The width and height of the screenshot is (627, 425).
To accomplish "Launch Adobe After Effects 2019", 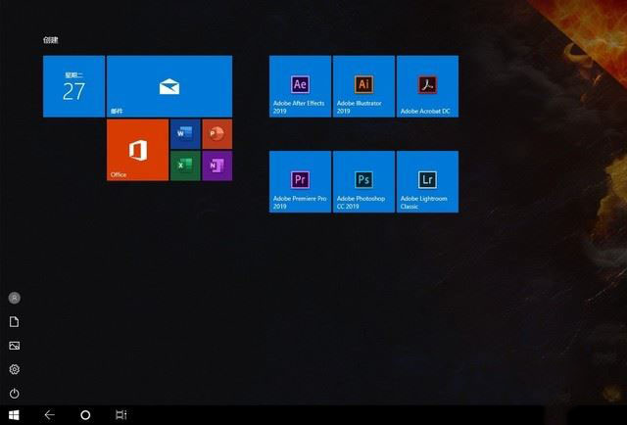I will (x=301, y=86).
